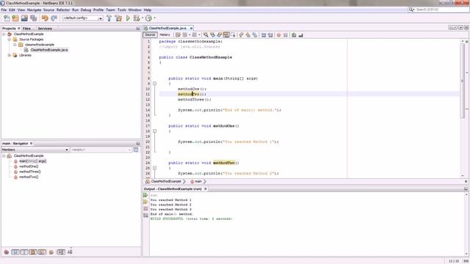Select methodOne() in Navigator tree
470x264 pixels.
click(29, 166)
